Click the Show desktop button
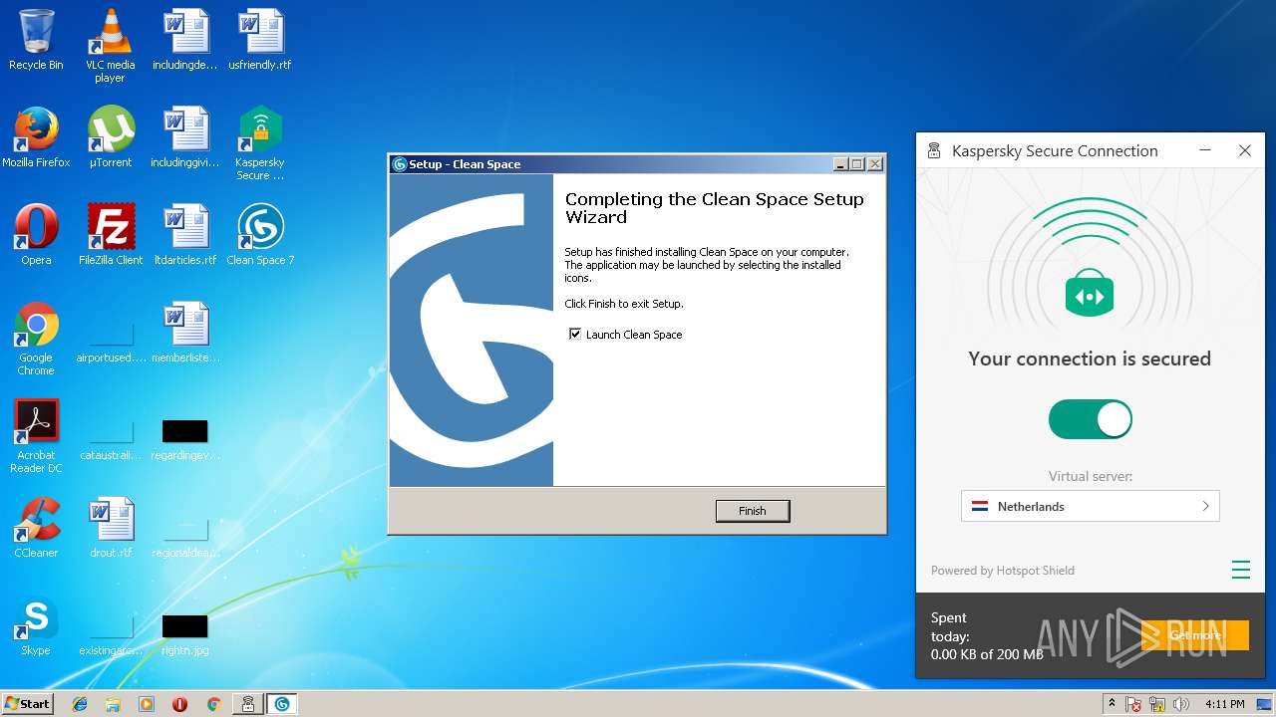The width and height of the screenshot is (1276, 717). click(1265, 704)
